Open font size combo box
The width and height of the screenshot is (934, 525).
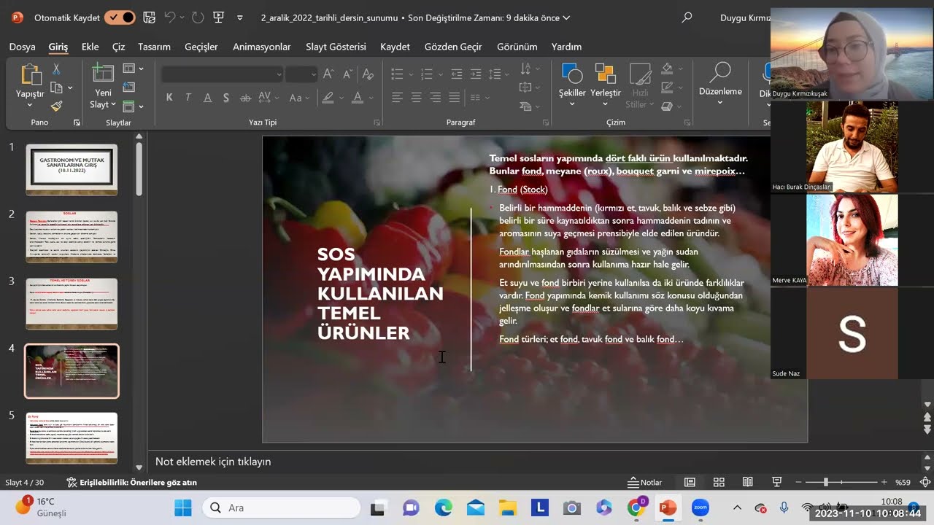[x=301, y=74]
